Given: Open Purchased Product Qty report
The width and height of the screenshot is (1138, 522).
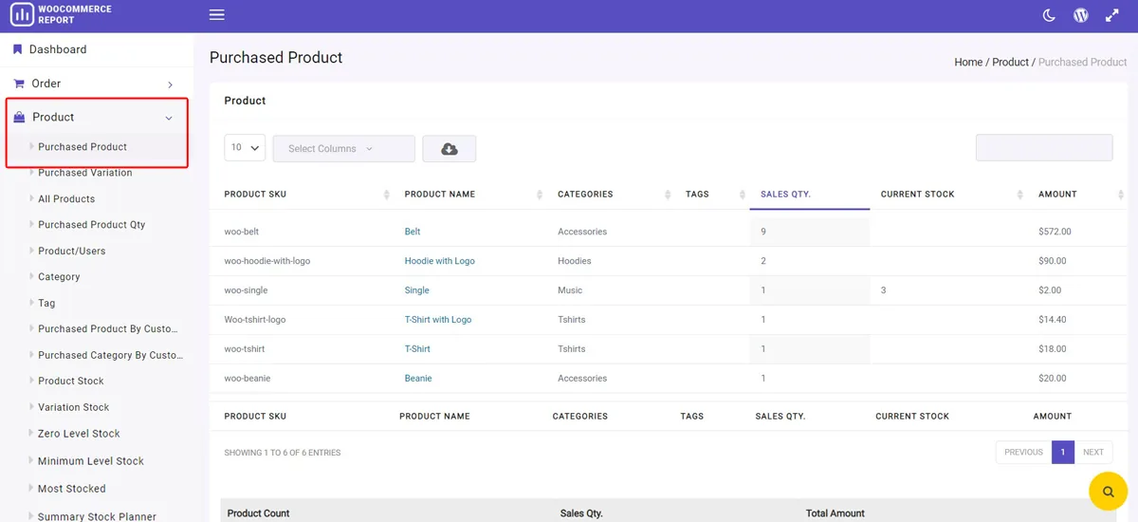Looking at the screenshot, I should click(92, 225).
